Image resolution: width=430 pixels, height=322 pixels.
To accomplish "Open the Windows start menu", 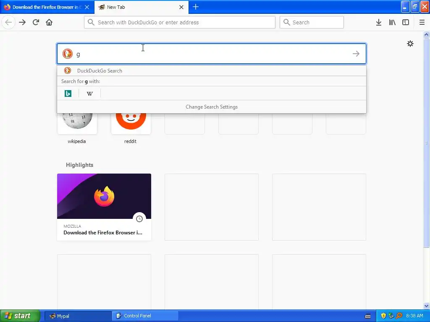I will pos(20,316).
